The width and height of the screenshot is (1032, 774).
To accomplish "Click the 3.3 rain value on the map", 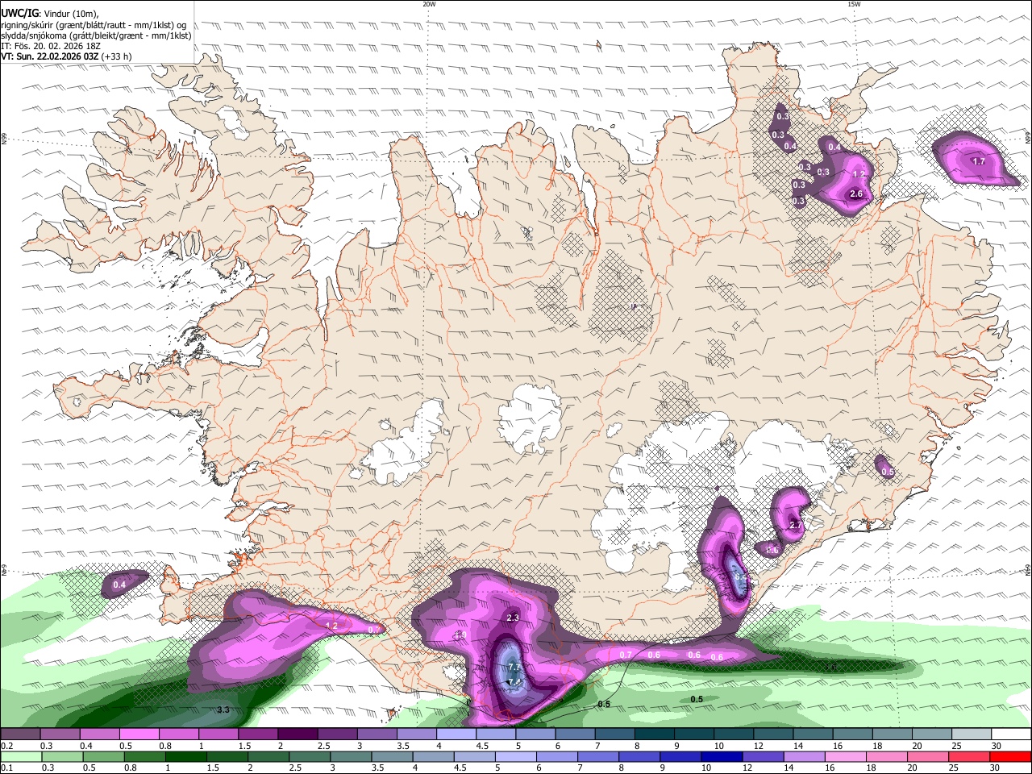I will 224,709.
